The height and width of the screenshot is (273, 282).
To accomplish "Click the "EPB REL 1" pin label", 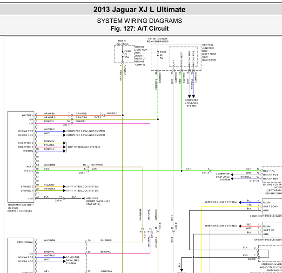I will (x=27, y=191).
